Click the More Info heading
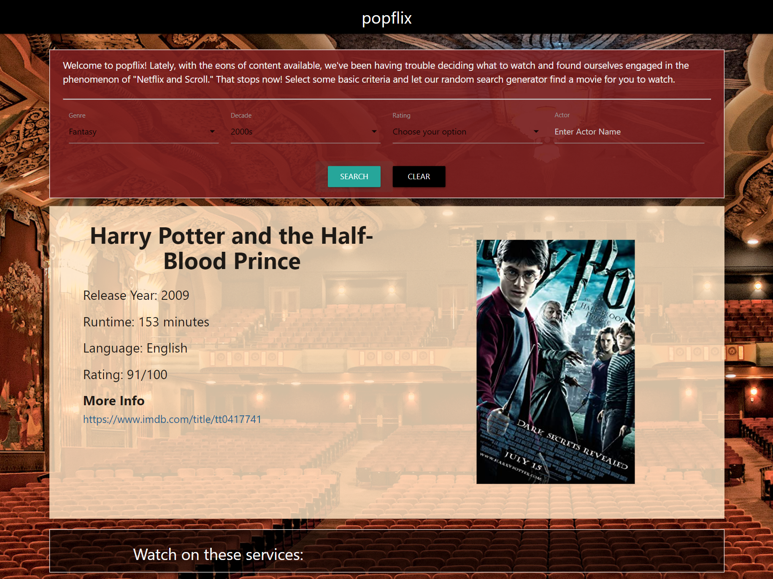 click(114, 401)
